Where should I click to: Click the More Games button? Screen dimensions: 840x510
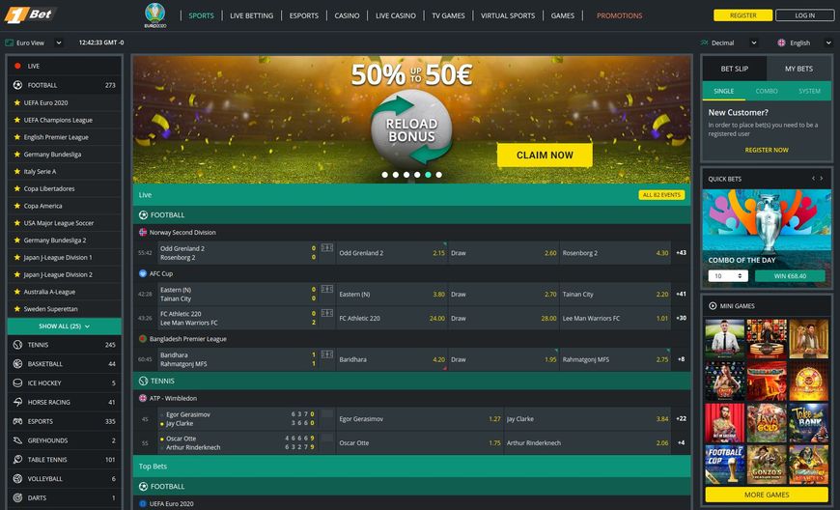click(x=767, y=495)
